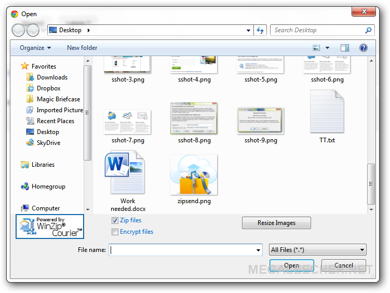Viewport: 390px width, 293px height.
Task: Open the All Files type dropdown
Action: click(318, 249)
